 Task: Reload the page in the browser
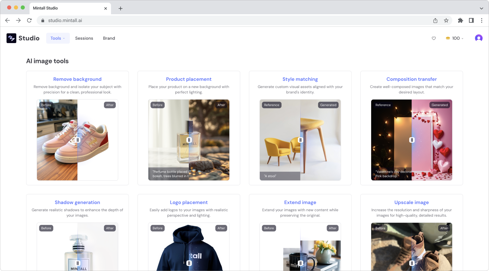click(x=29, y=20)
